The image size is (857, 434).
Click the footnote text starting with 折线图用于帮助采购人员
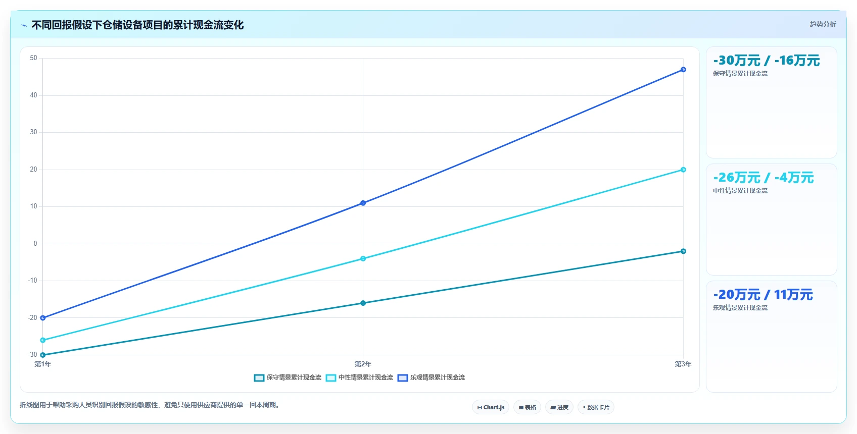click(151, 405)
